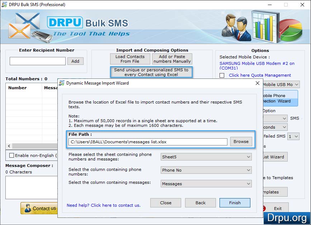This screenshot has height=225, width=311.
Task: Click the Browse button for file path
Action: 241,142
